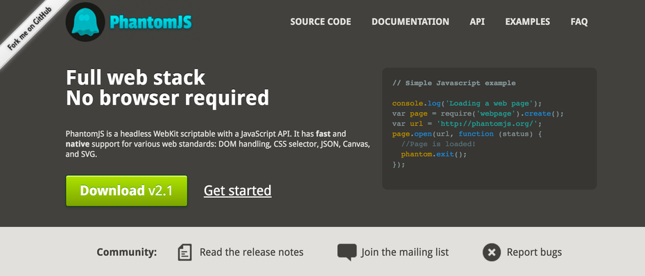Click the console.log code line
The width and height of the screenshot is (645, 276).
[467, 103]
